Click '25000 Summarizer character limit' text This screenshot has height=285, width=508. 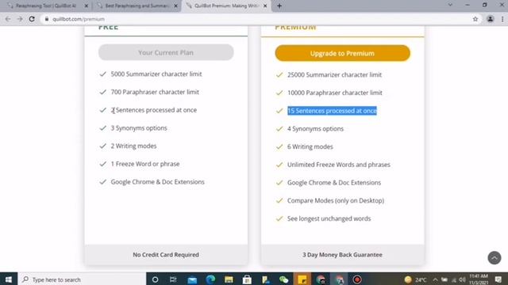click(x=334, y=74)
